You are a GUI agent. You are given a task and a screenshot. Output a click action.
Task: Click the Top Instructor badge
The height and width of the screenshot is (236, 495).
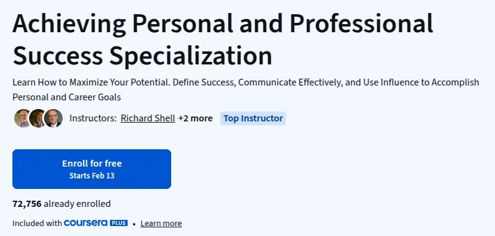253,118
